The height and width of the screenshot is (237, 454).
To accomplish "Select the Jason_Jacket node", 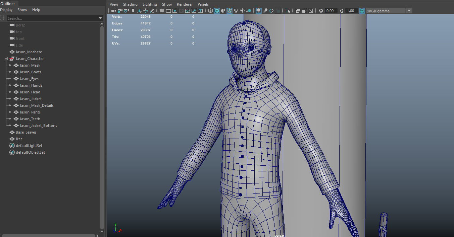I will (x=31, y=99).
